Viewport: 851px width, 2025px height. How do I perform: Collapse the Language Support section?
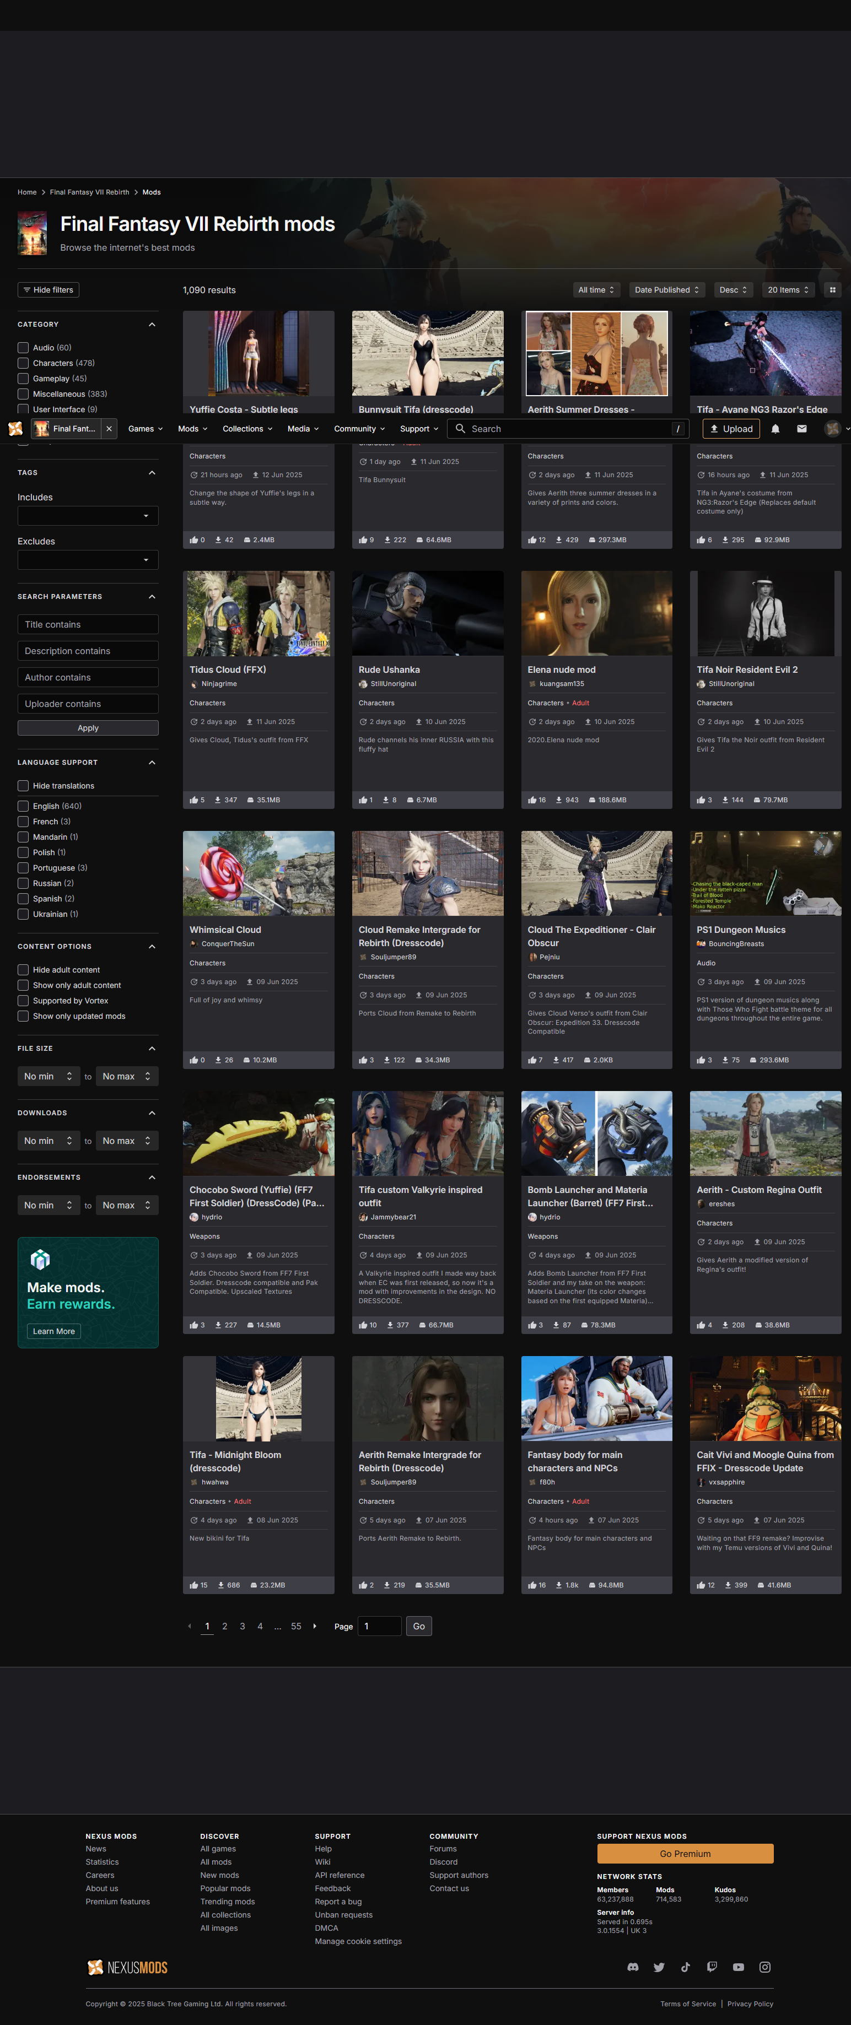pyautogui.click(x=152, y=763)
